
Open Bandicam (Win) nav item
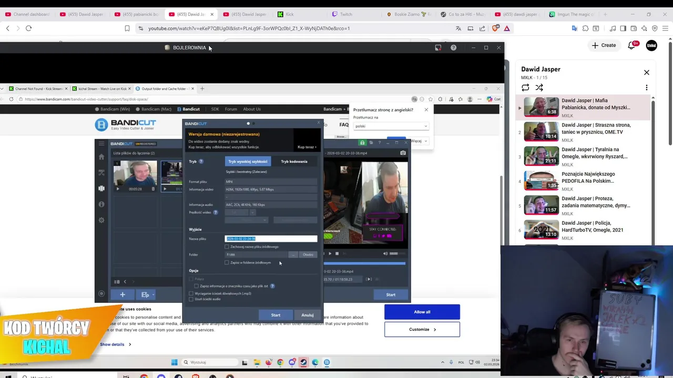(x=113, y=109)
